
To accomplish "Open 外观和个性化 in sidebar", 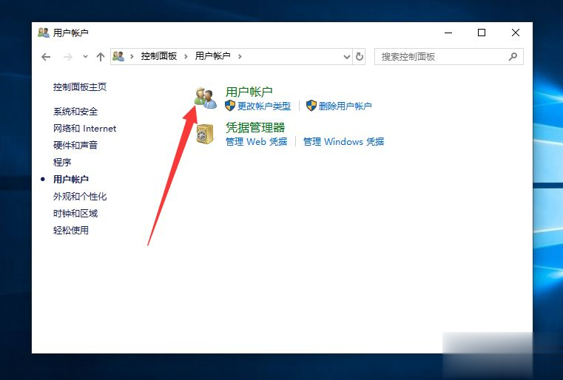I will 80,196.
